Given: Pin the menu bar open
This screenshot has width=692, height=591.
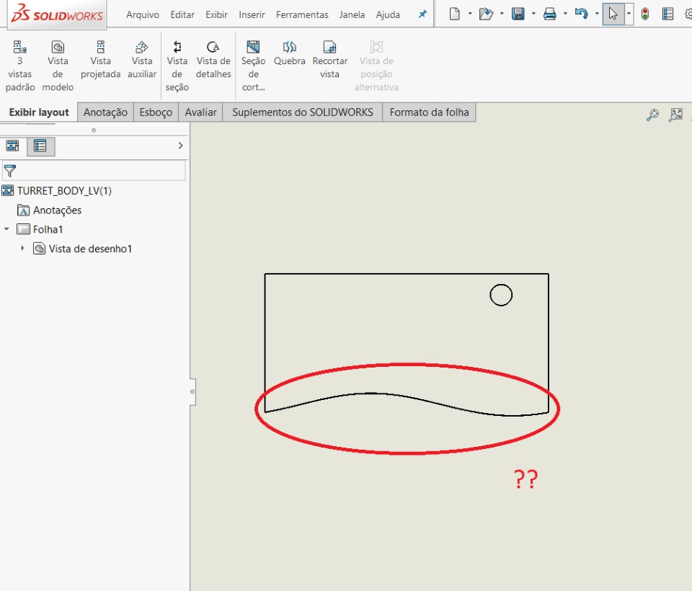Looking at the screenshot, I should (x=422, y=14).
